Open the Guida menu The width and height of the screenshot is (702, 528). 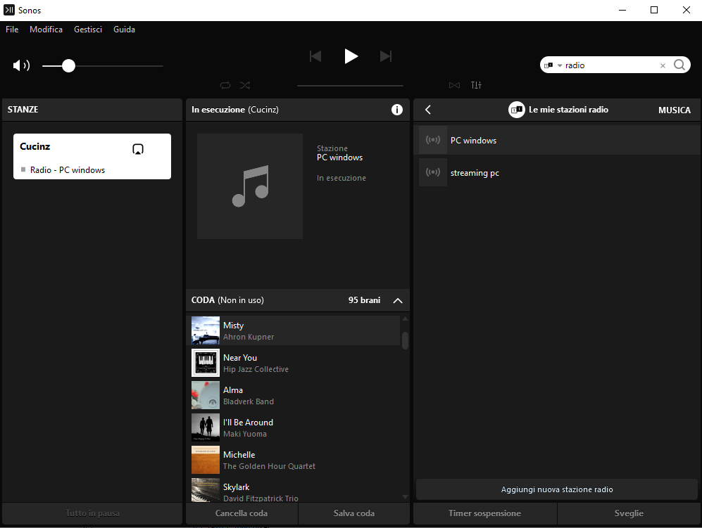pyautogui.click(x=124, y=30)
